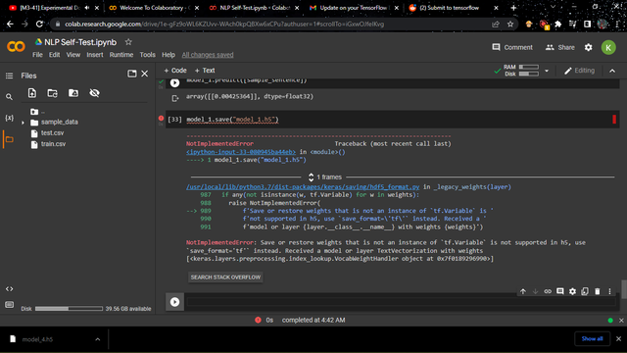
Task: Open the ipython-input-33 traceback link
Action: [x=241, y=152]
